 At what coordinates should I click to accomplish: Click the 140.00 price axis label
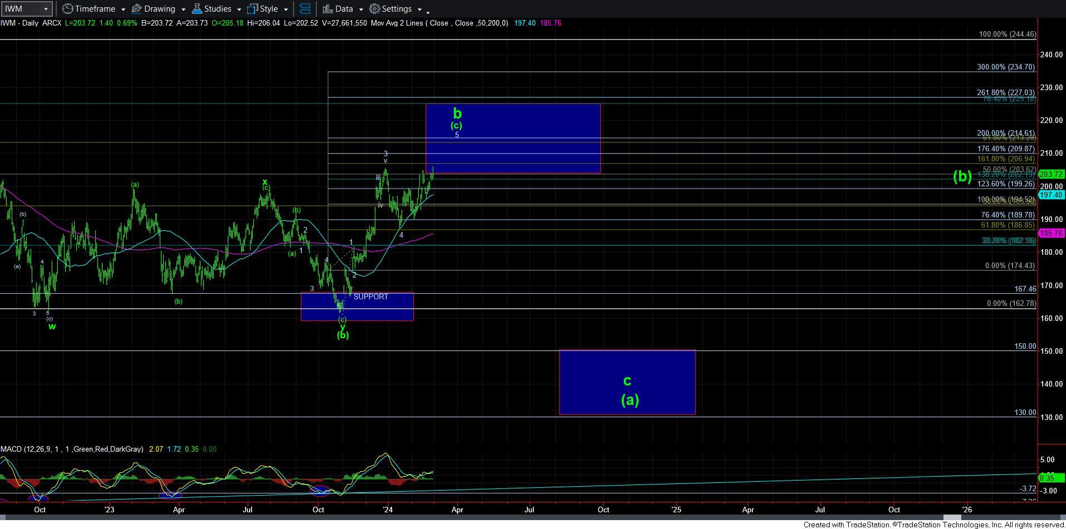point(1051,384)
